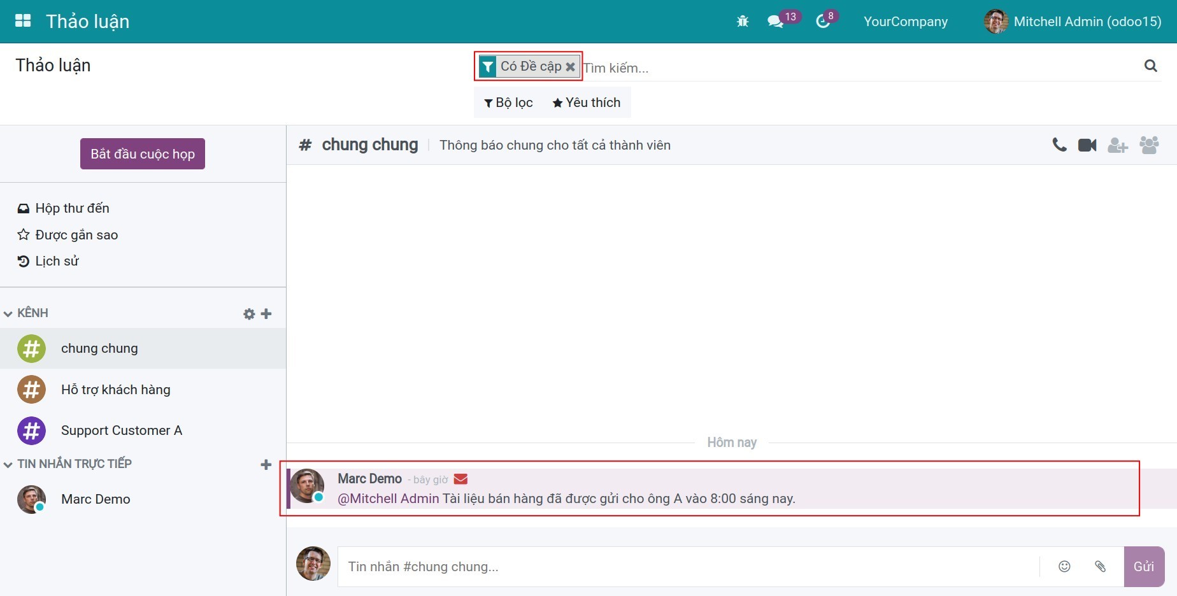Screen dimensions: 1177x596
Task: Open the activities icon showing 8
Action: [x=822, y=21]
